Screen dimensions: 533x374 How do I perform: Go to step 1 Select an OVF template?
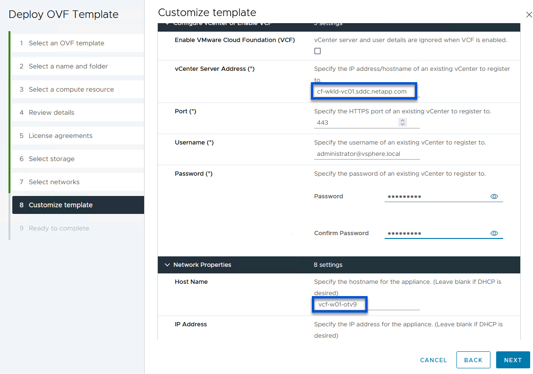coord(66,43)
